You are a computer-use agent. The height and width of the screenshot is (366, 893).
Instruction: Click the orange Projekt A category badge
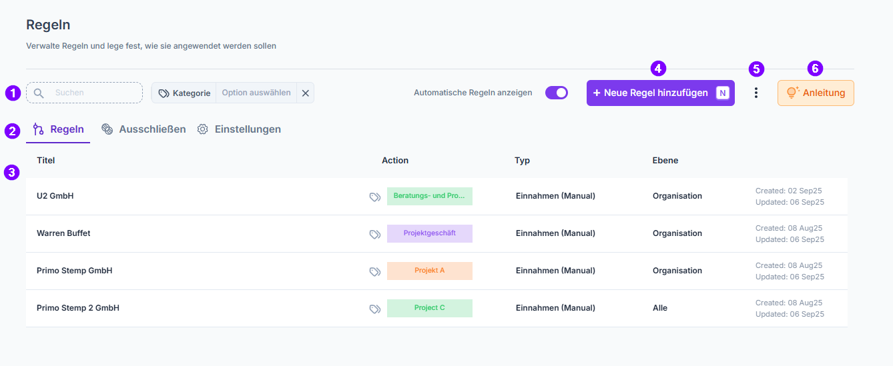point(430,271)
